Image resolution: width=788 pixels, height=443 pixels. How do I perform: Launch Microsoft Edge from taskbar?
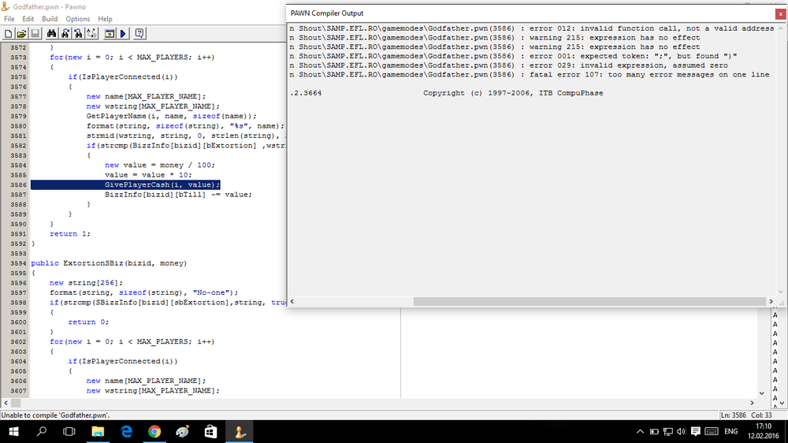pos(126,431)
